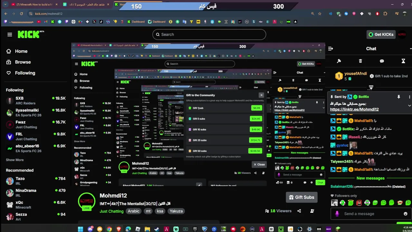This screenshot has width=412, height=232.
Task: Go to Home in sidebar
Action: pyautogui.click(x=17, y=51)
